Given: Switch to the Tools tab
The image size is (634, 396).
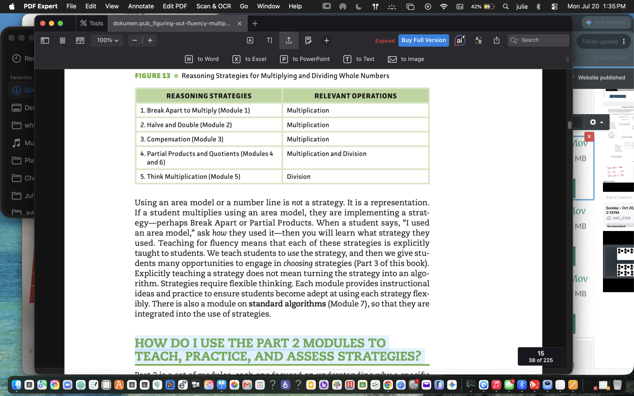Looking at the screenshot, I should coord(92,23).
